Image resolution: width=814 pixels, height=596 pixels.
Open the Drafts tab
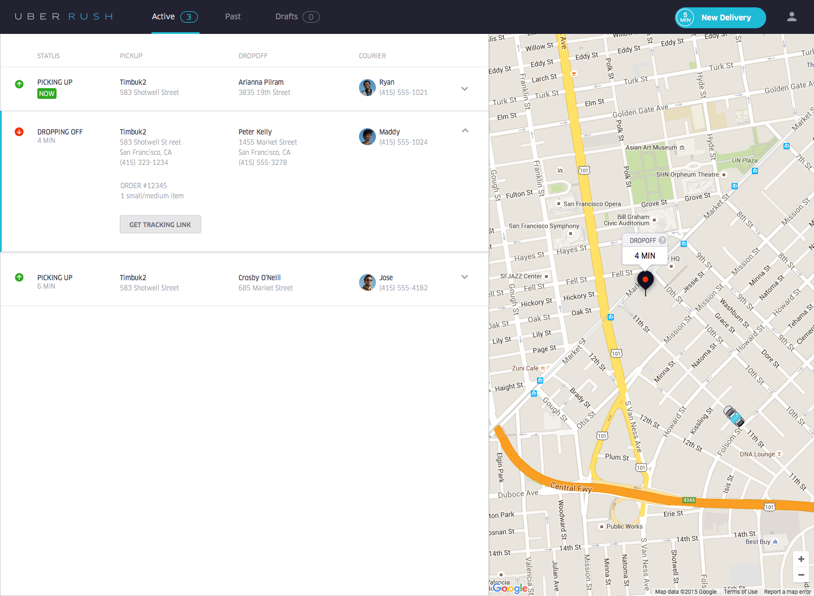pyautogui.click(x=297, y=17)
